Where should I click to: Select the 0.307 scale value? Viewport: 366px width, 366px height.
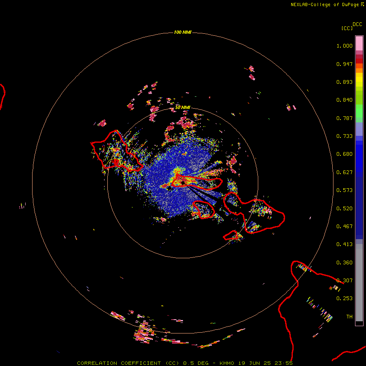tap(344, 281)
